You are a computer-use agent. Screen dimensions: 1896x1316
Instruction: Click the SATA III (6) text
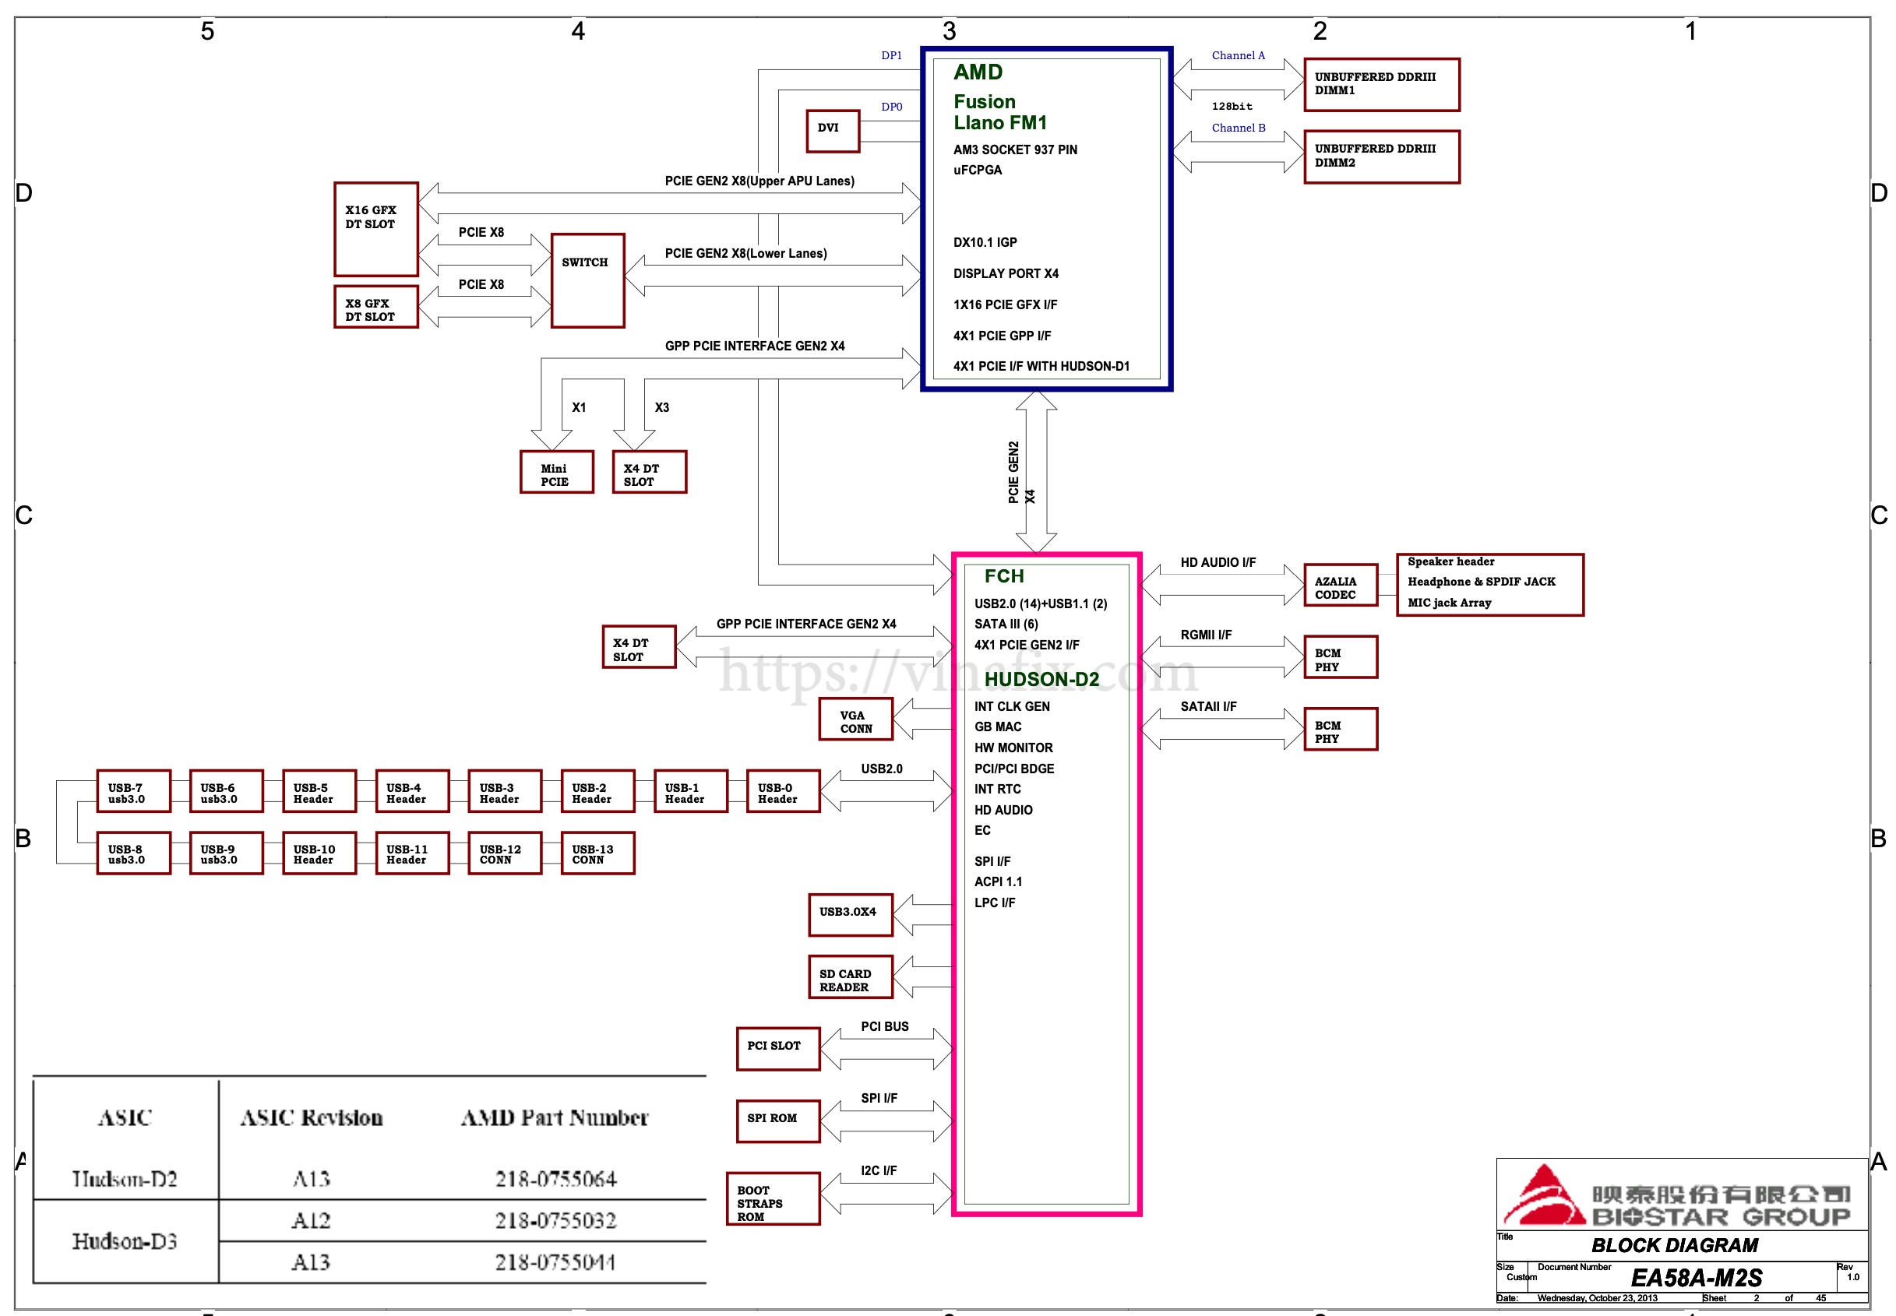click(x=1006, y=625)
